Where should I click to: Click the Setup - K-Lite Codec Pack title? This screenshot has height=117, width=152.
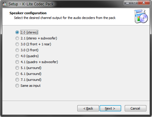pos(31,4)
